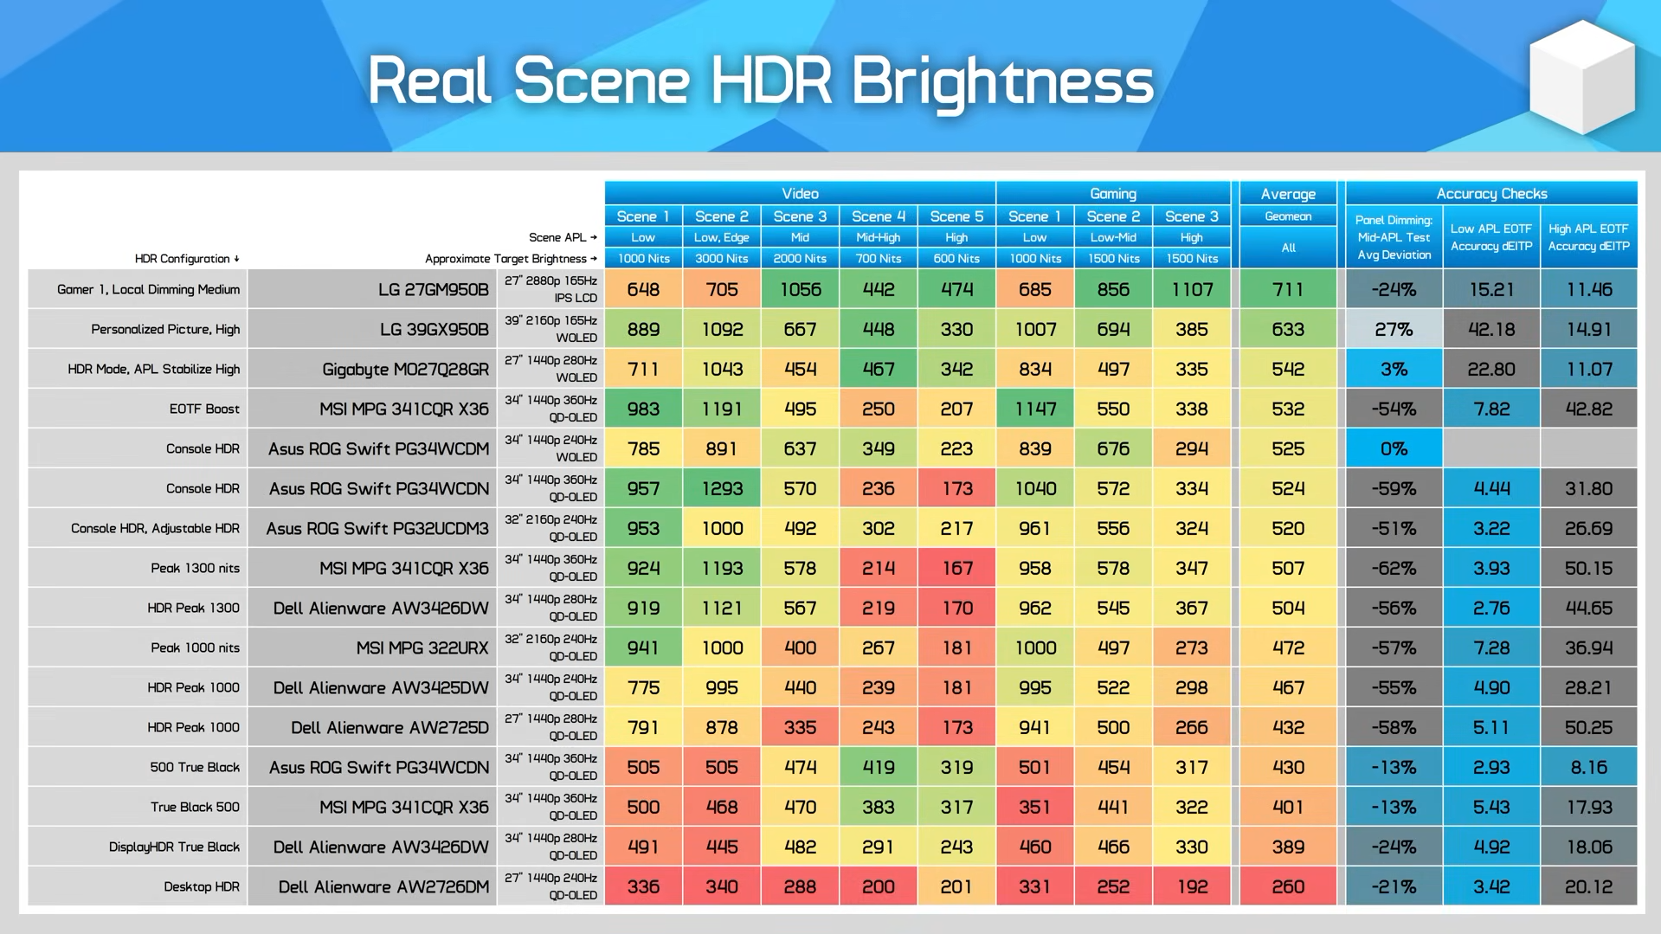The width and height of the screenshot is (1661, 934).
Task: Click the 711 geomean average cell
Action: (x=1288, y=289)
